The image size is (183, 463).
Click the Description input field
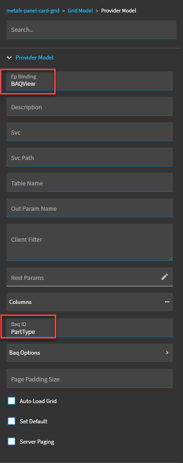(x=90, y=106)
